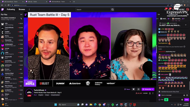Click the Chat send button
This screenshot has width=190, height=107.
tap(186, 100)
